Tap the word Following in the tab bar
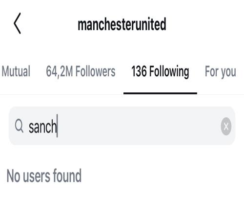Viewport: 244px width, 215px height. tap(169, 72)
